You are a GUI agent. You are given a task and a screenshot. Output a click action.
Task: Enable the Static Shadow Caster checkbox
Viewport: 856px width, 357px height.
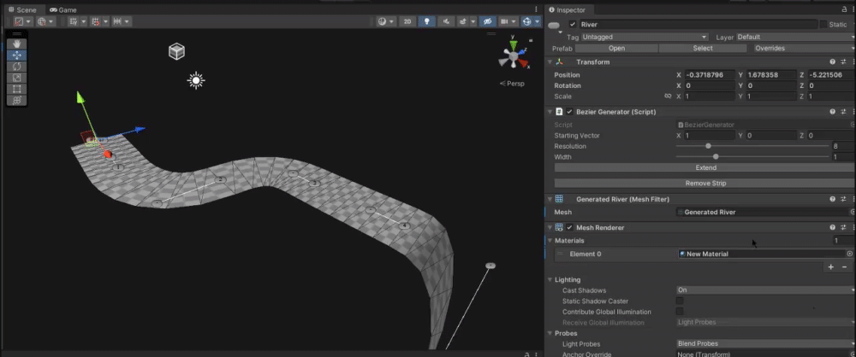[x=680, y=301]
